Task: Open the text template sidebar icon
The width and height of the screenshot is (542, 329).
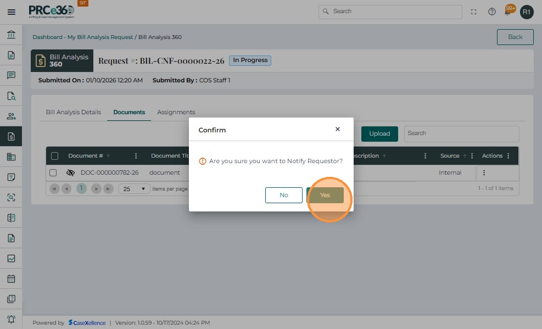Action: click(x=11, y=177)
